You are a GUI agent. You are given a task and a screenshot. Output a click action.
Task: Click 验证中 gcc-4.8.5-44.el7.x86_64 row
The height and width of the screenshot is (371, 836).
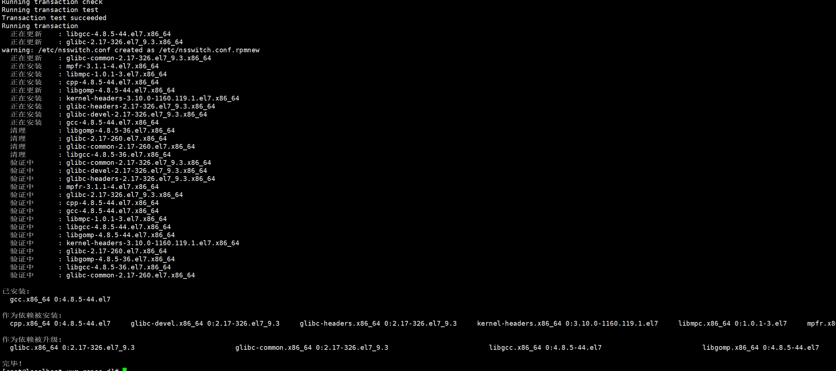point(85,211)
